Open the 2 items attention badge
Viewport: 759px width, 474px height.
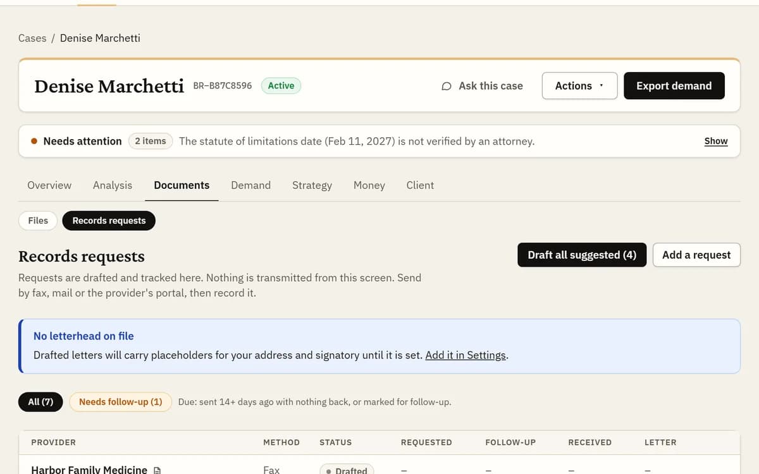click(x=151, y=141)
